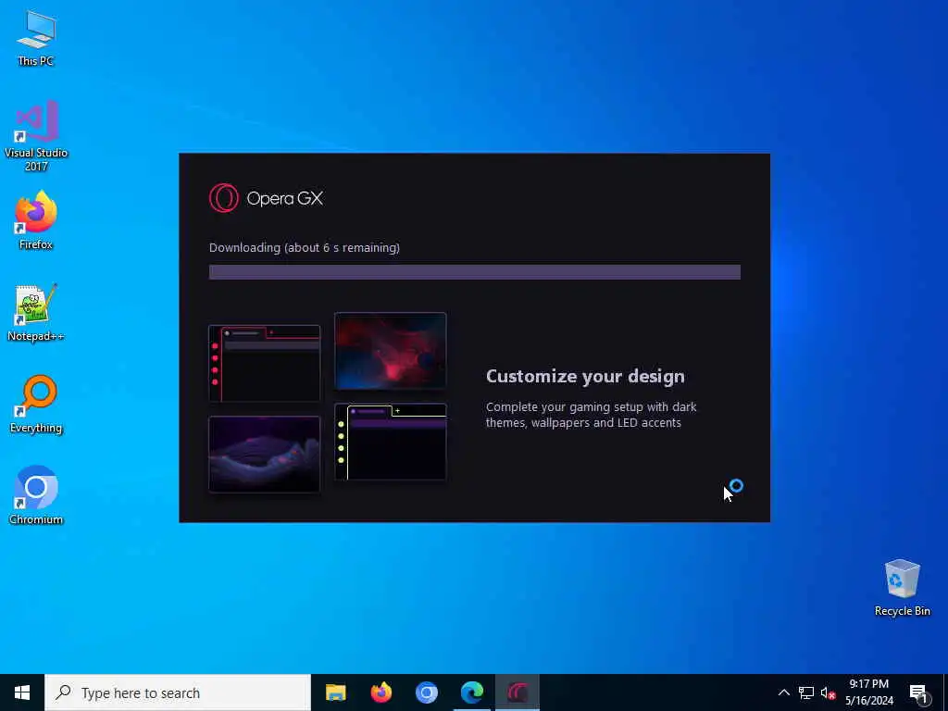The height and width of the screenshot is (711, 948).
Task: Click the Downloading status text in the installer
Action: tap(304, 247)
